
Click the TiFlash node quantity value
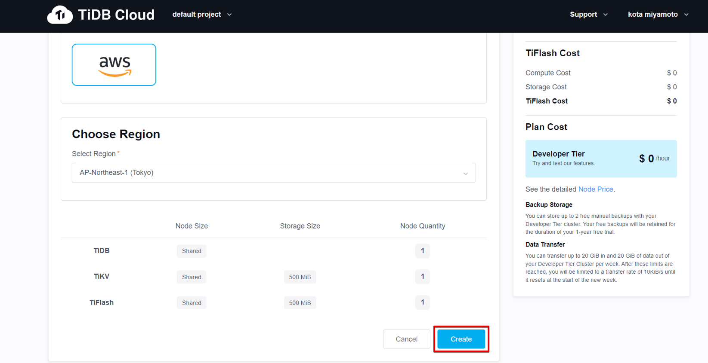pyautogui.click(x=423, y=302)
